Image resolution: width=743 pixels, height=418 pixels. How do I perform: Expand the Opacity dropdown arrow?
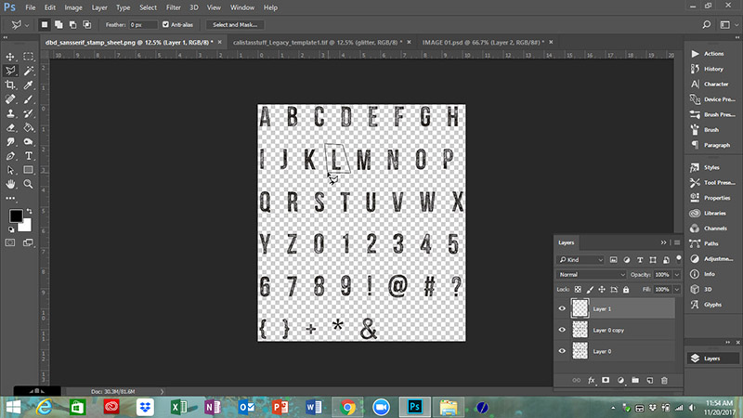point(677,275)
